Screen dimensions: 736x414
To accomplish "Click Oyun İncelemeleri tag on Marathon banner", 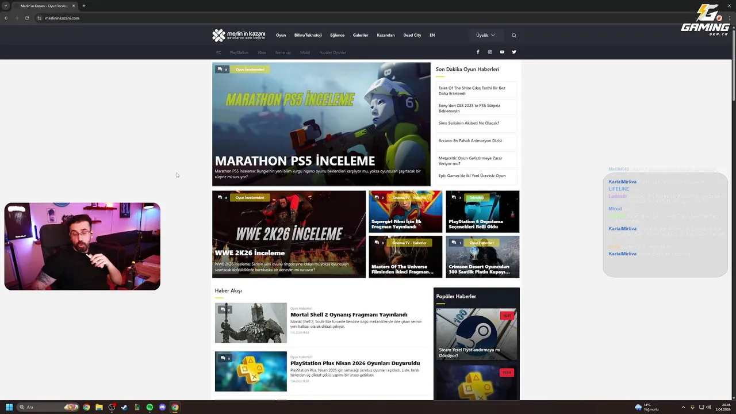I will [250, 70].
